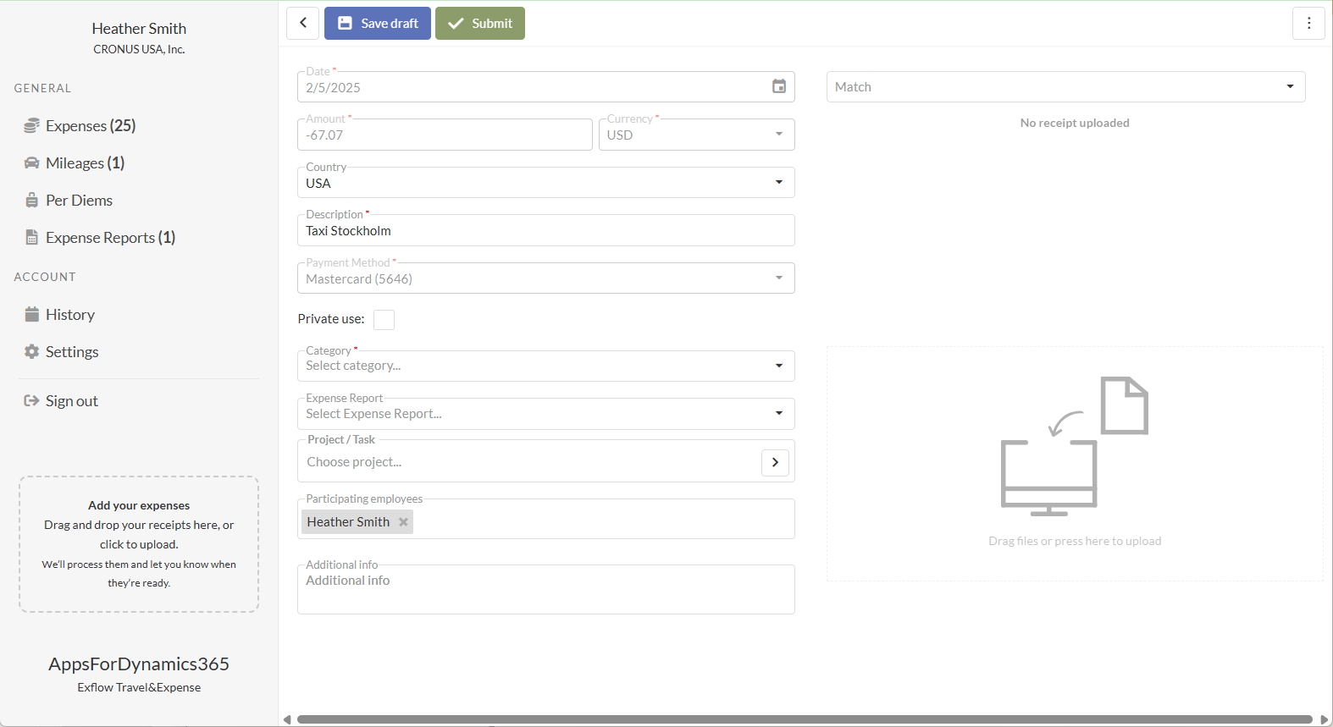Click the Mileages car icon
This screenshot has height=727, width=1333.
(x=31, y=163)
